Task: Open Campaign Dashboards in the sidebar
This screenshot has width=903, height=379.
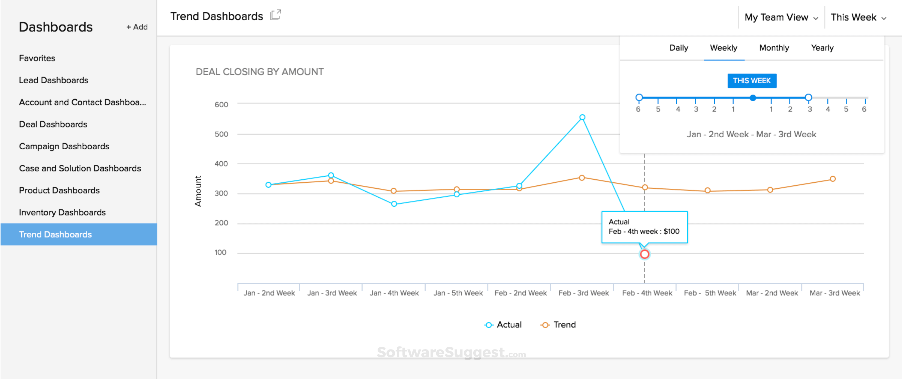Action: pyautogui.click(x=64, y=146)
